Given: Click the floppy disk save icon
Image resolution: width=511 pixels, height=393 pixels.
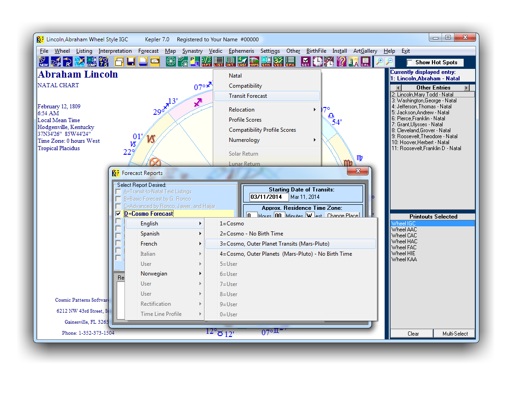Looking at the screenshot, I should pos(131,62).
